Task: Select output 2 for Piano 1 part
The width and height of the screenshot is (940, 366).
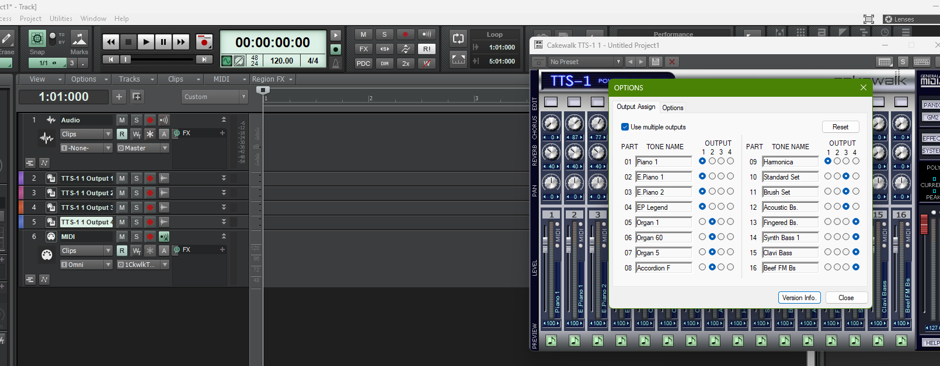Action: pyautogui.click(x=712, y=161)
